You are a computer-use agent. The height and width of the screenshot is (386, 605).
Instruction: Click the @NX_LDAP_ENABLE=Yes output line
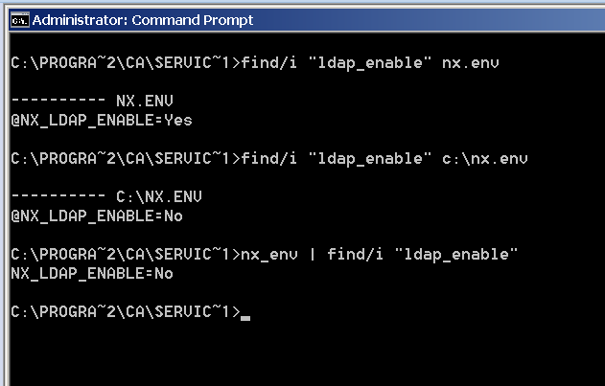pyautogui.click(x=102, y=121)
